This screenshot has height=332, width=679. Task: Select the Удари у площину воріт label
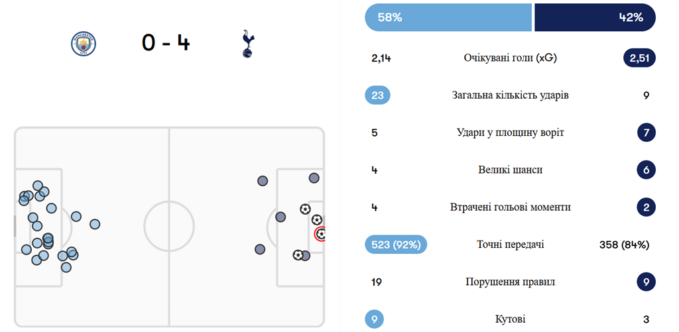point(510,133)
